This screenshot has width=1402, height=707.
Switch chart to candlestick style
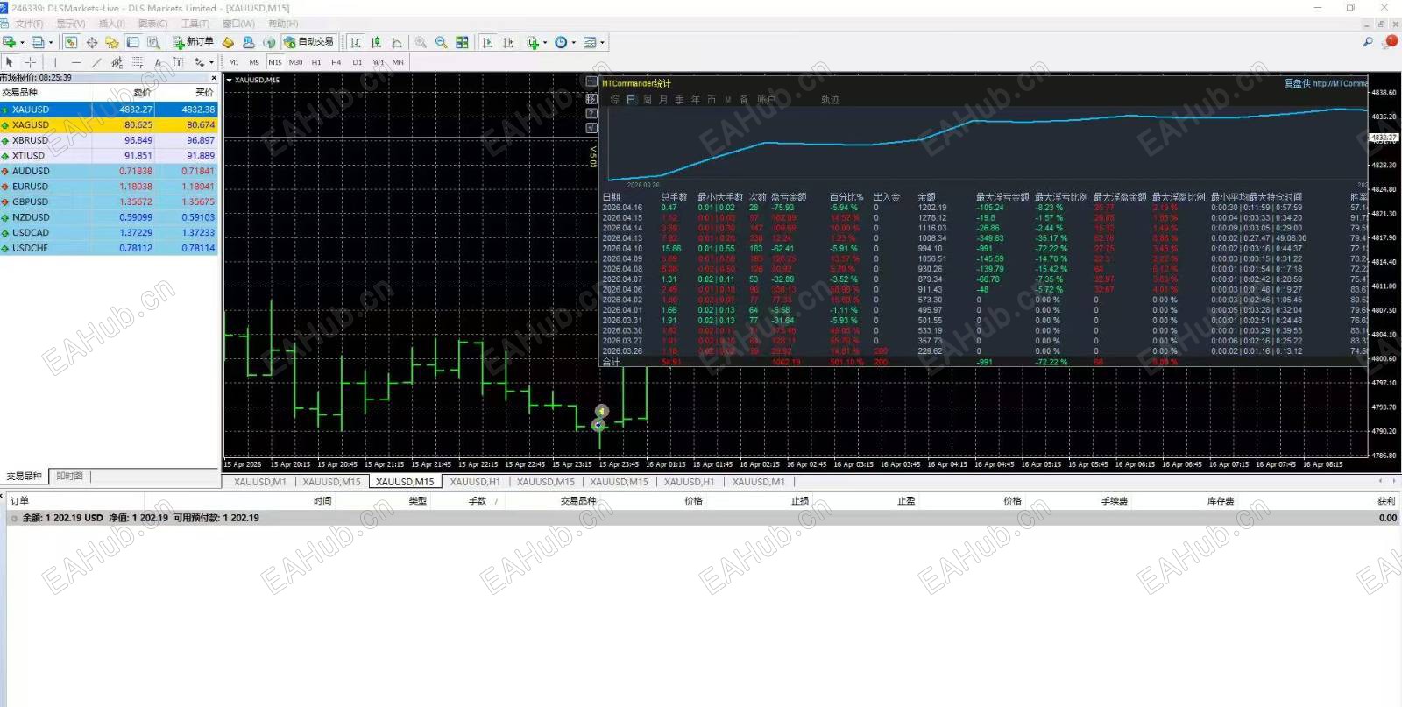376,42
